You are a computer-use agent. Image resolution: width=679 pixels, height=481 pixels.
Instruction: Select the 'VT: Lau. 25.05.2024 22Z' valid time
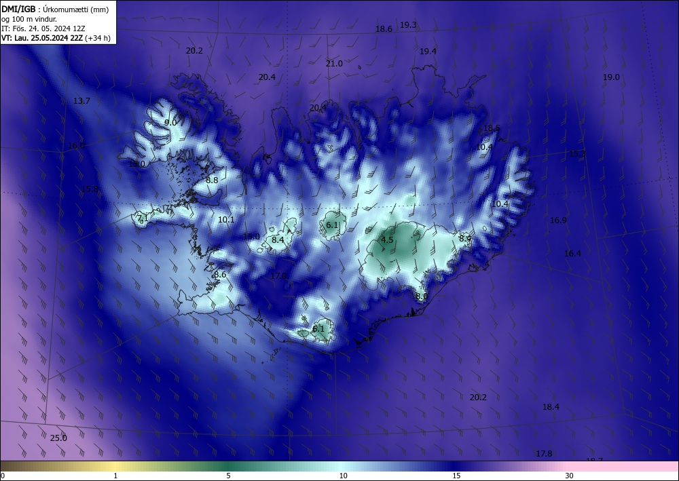[42, 38]
